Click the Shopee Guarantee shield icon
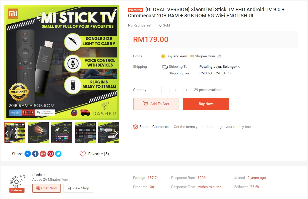The image size is (308, 199). coord(136,127)
